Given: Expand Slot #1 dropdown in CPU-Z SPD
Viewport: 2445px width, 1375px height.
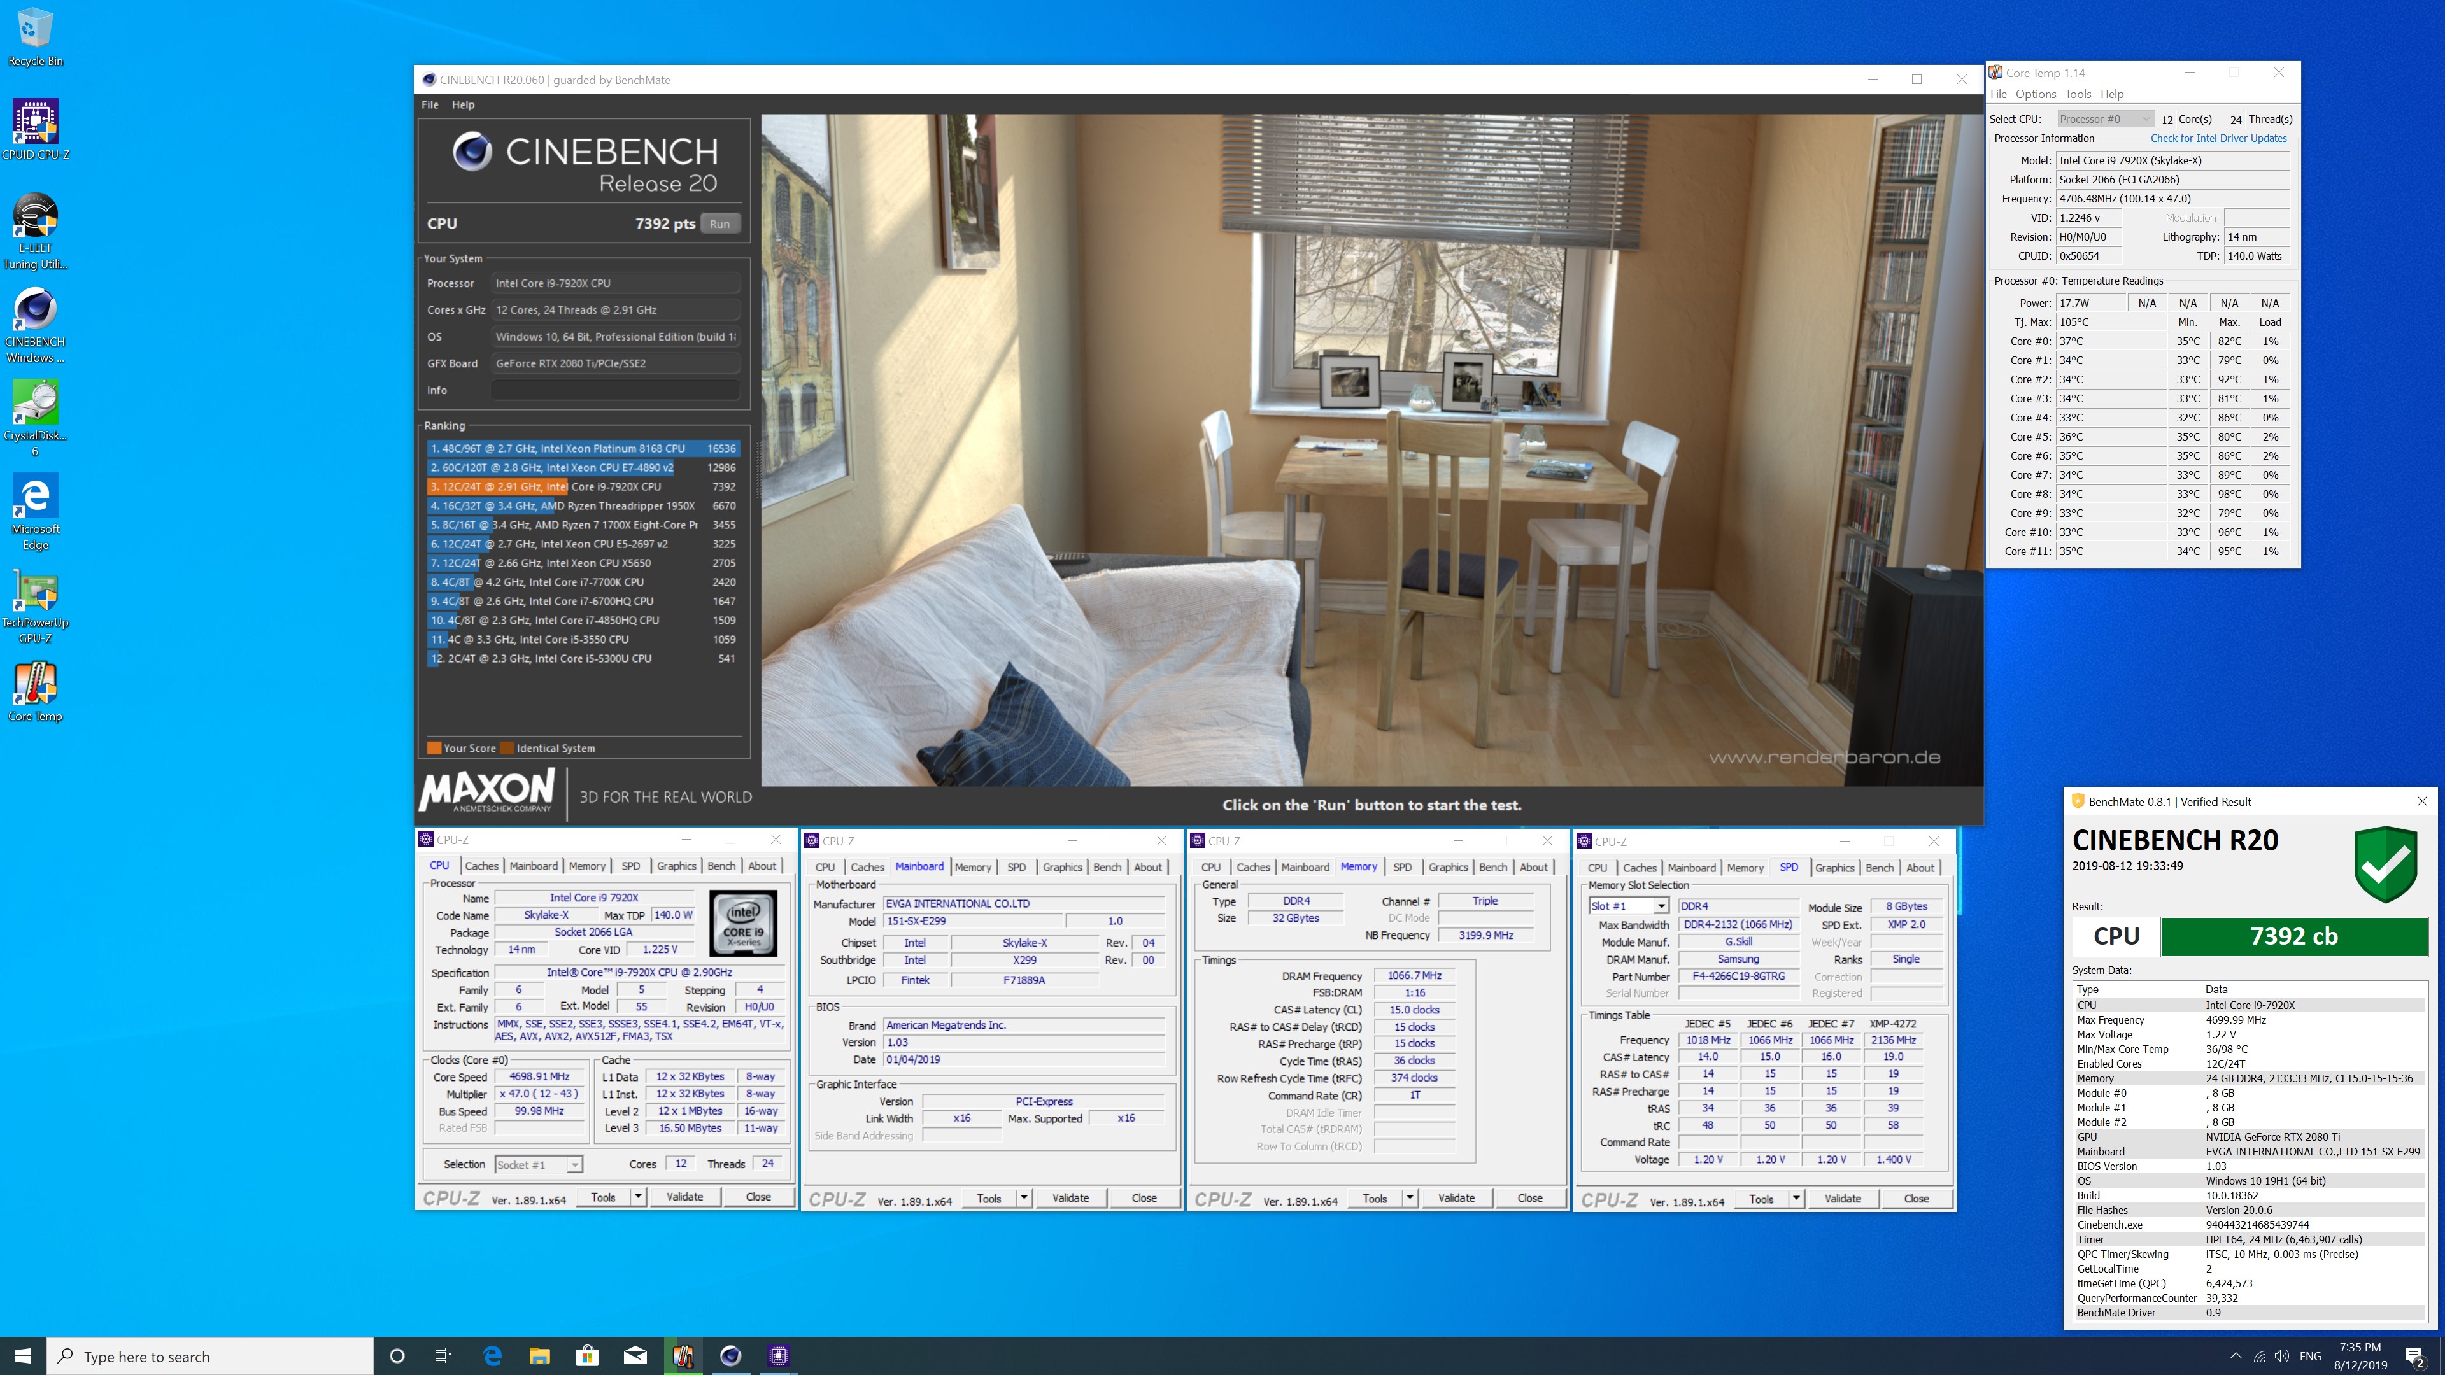Looking at the screenshot, I should [1660, 906].
